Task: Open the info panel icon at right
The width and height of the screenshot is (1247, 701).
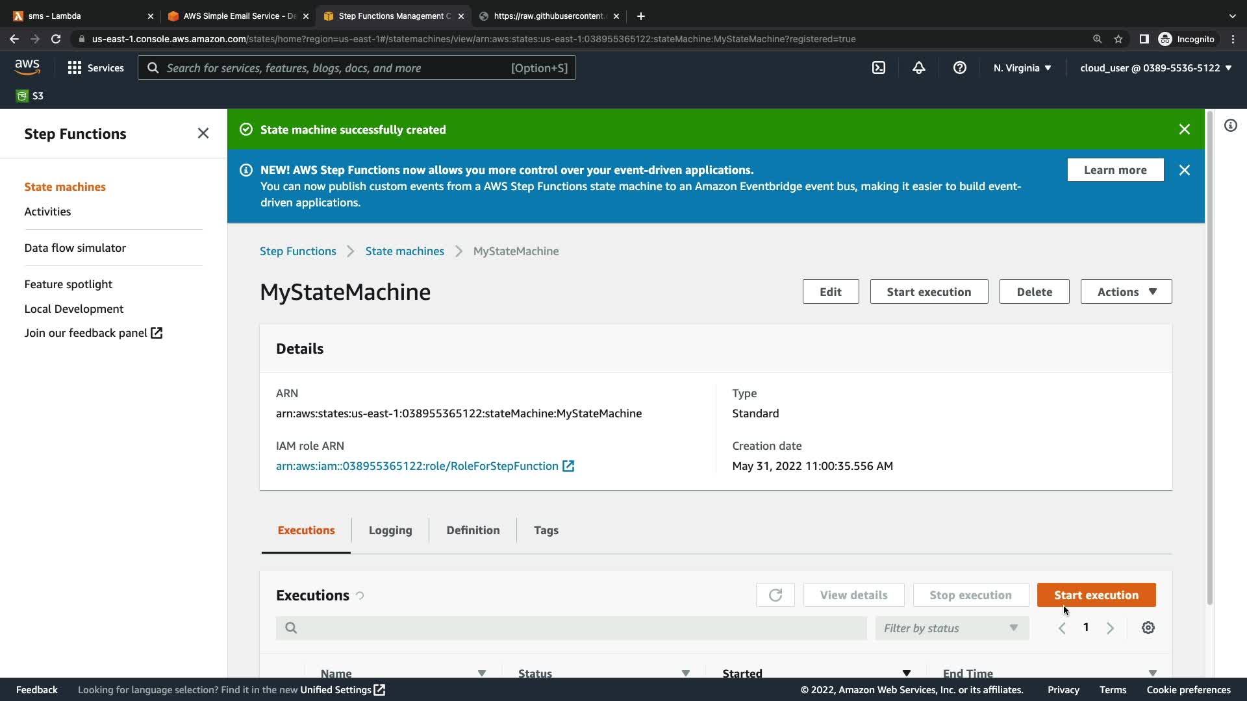Action: [x=1230, y=125]
